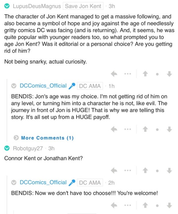The width and height of the screenshot is (178, 214).
Task: Collapse Robotguy27's comment thread via green chevron
Action: pyautogui.click(x=7, y=148)
